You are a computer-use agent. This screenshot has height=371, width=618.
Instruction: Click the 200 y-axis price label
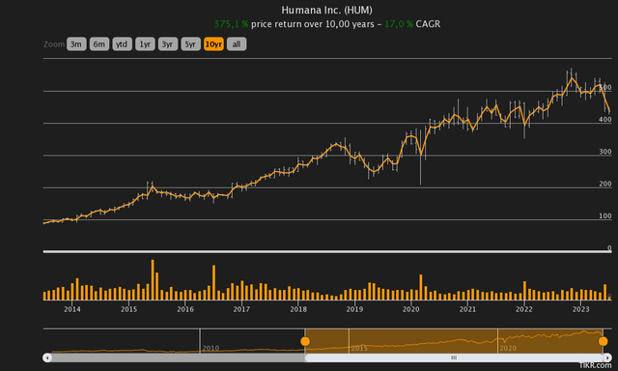[x=605, y=184]
